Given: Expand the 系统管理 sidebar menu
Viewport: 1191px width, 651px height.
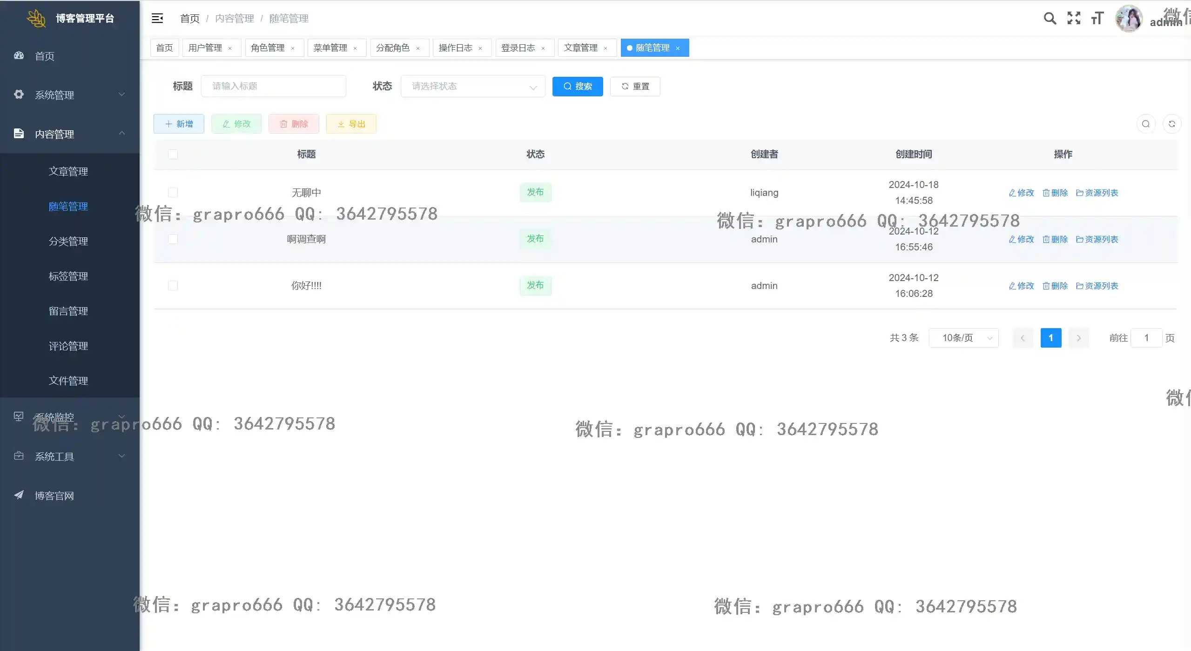Looking at the screenshot, I should coord(70,95).
